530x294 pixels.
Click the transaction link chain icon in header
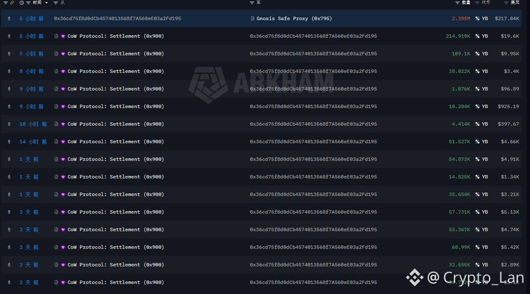[x=12, y=3]
